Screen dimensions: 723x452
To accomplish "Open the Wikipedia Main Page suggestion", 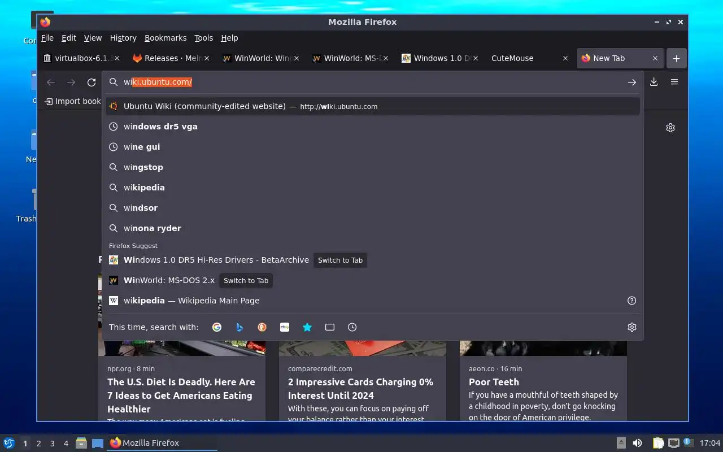I will click(x=373, y=301).
